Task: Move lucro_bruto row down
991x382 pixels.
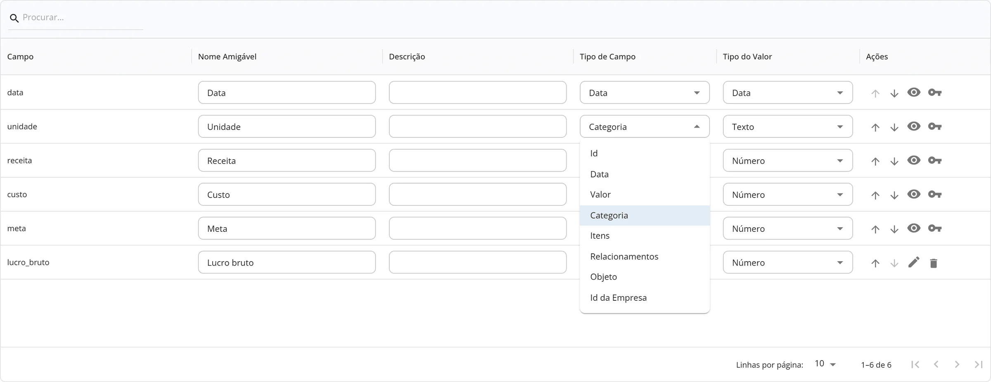Action: pos(894,263)
